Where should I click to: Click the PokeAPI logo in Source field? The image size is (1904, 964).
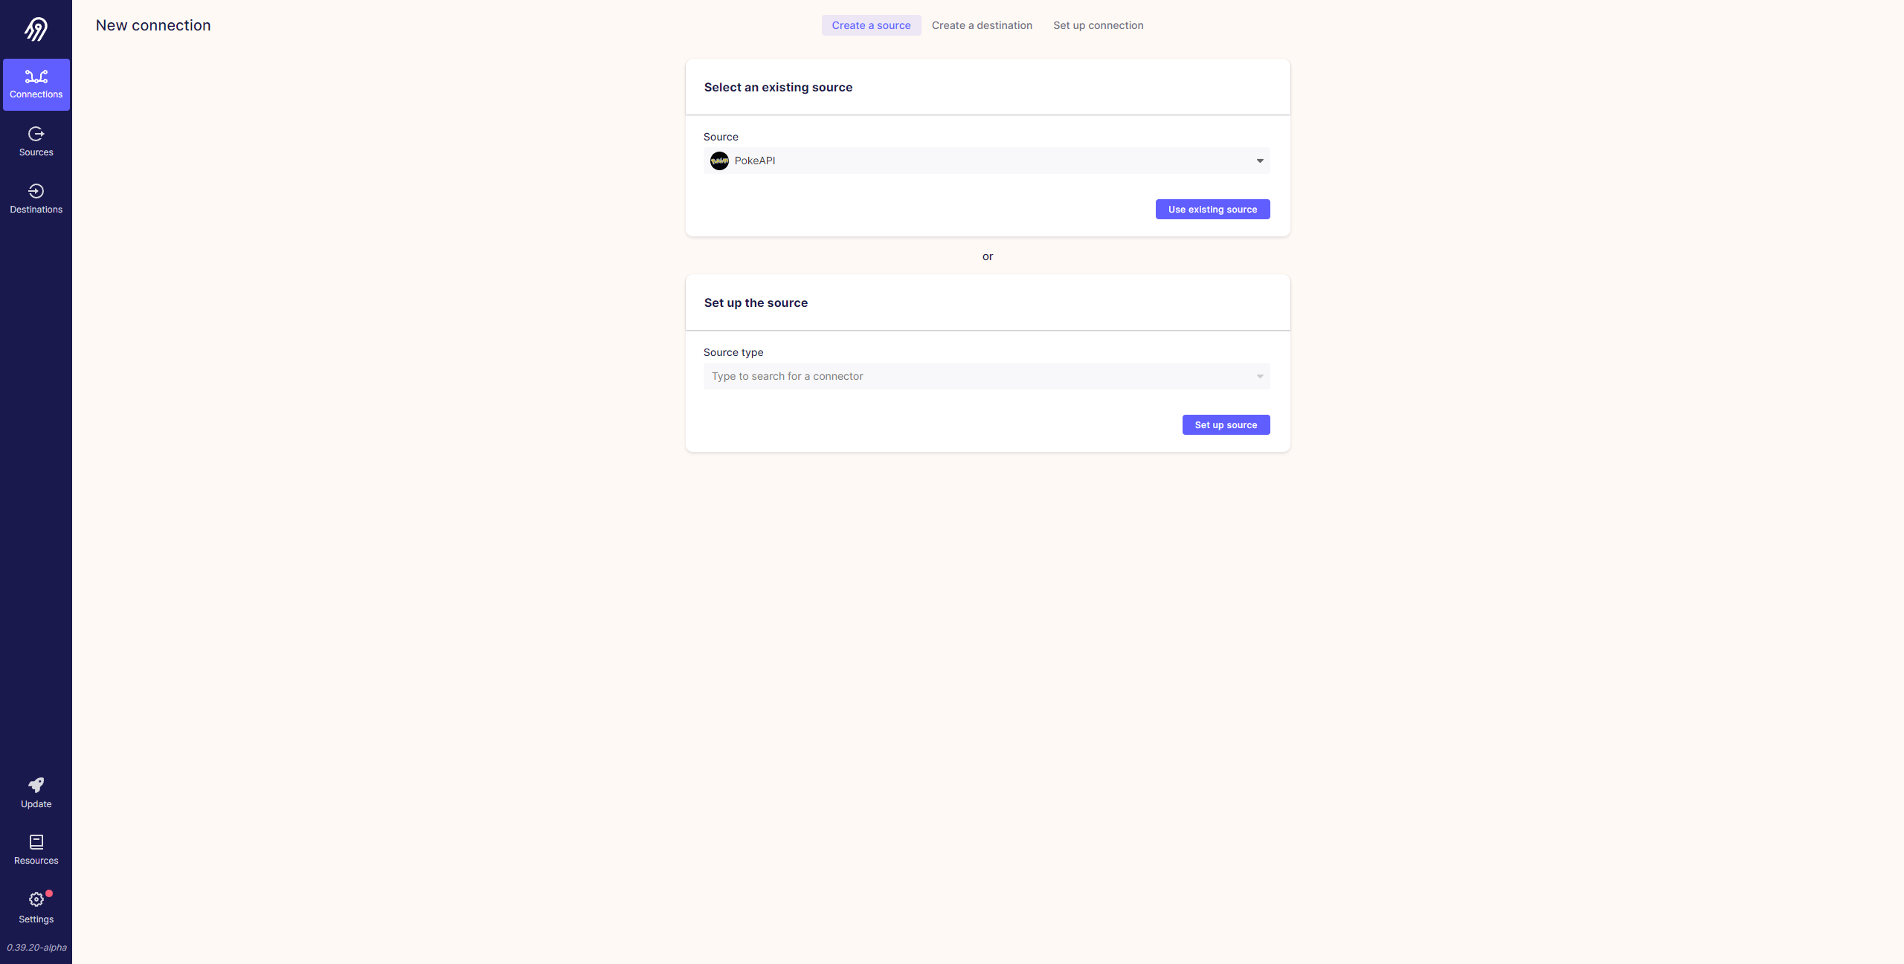click(x=719, y=161)
